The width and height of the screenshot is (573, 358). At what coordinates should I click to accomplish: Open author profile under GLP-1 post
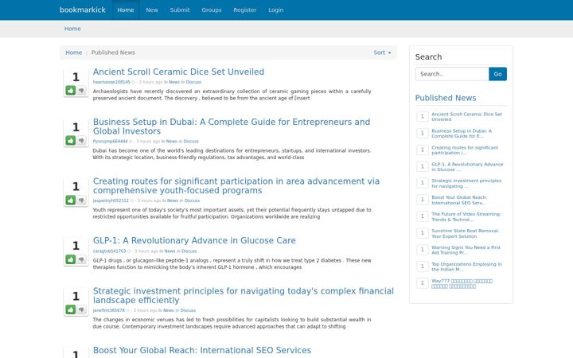tap(109, 251)
